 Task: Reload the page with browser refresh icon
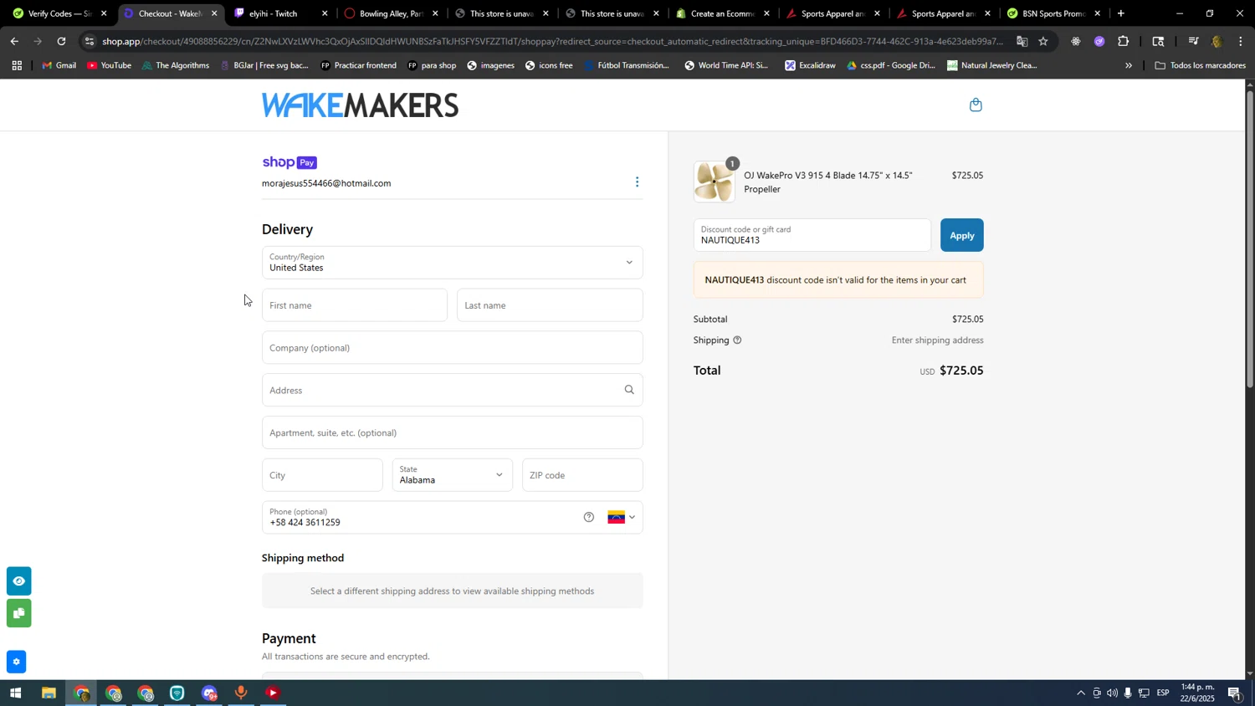(x=62, y=41)
